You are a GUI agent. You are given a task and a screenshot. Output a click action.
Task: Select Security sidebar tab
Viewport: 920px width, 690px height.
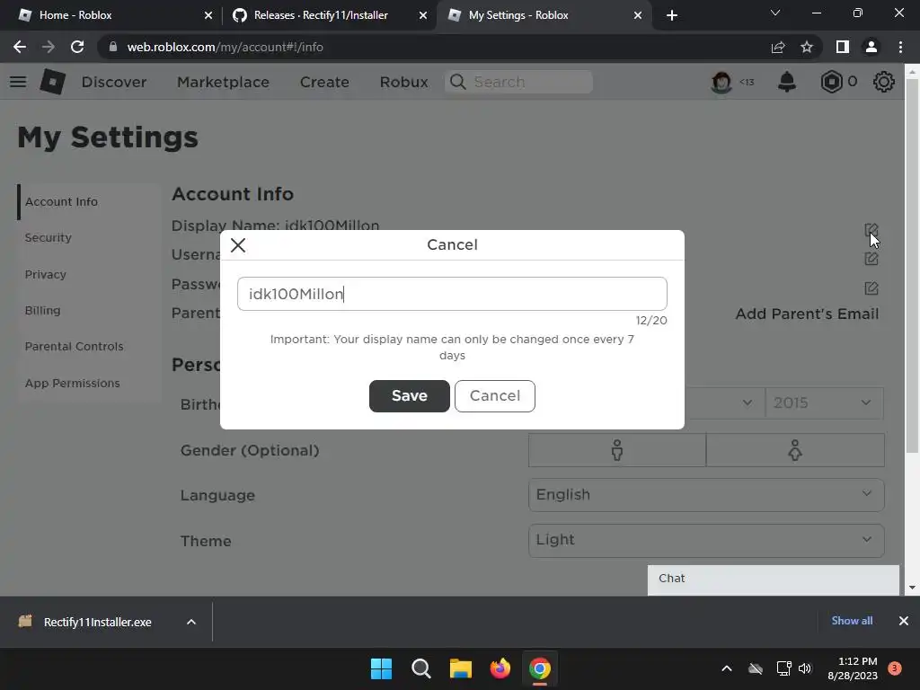pos(90,237)
